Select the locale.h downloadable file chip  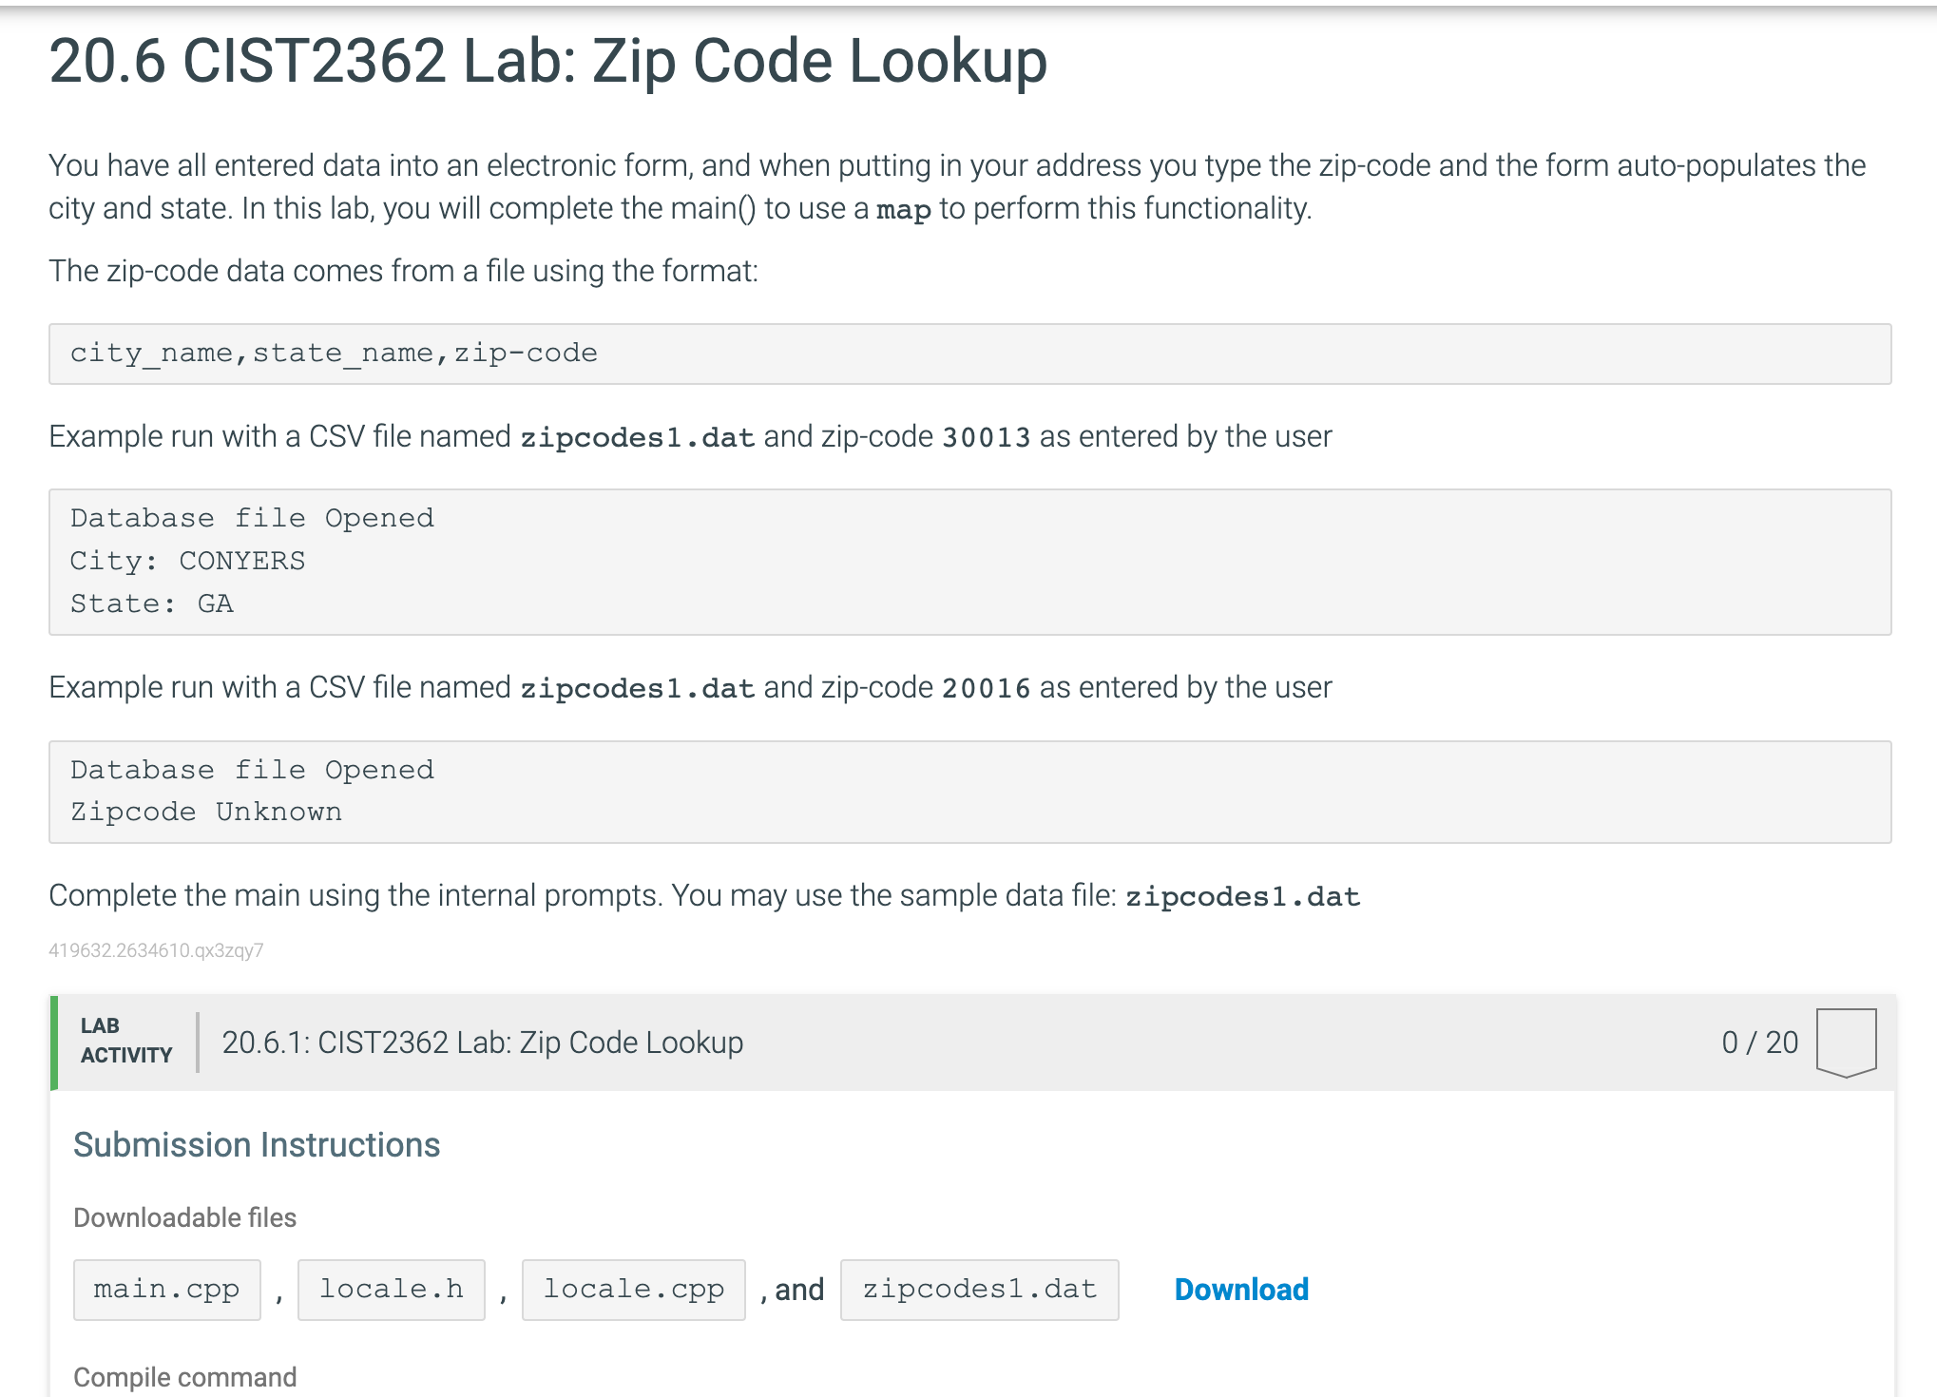click(392, 1289)
